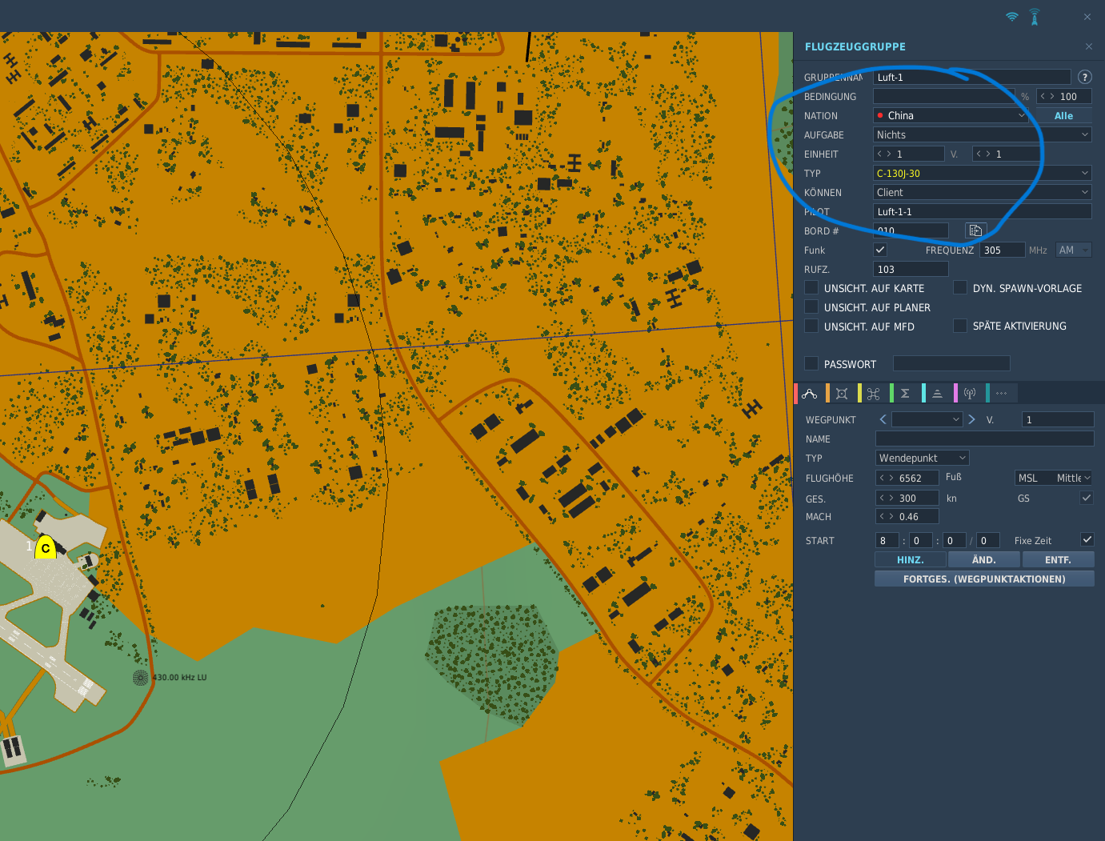Select the triggered actions tab with yellow marker

pos(874,394)
